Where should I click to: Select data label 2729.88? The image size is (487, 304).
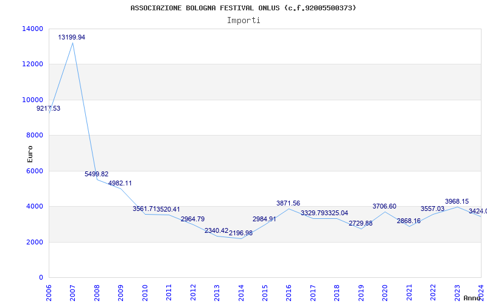point(360,223)
